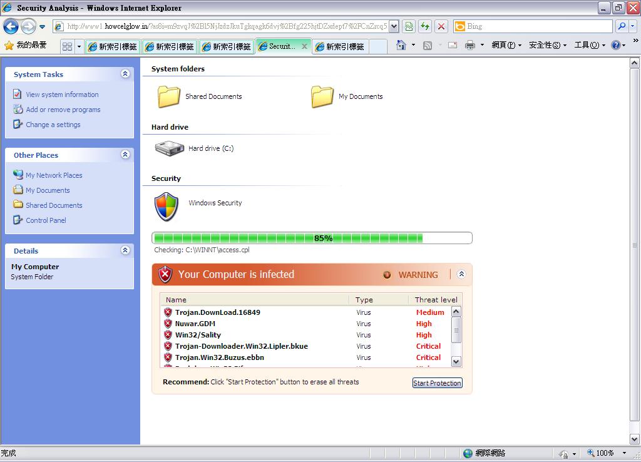
Task: Open the Home button dropdown arrow
Action: [x=413, y=45]
